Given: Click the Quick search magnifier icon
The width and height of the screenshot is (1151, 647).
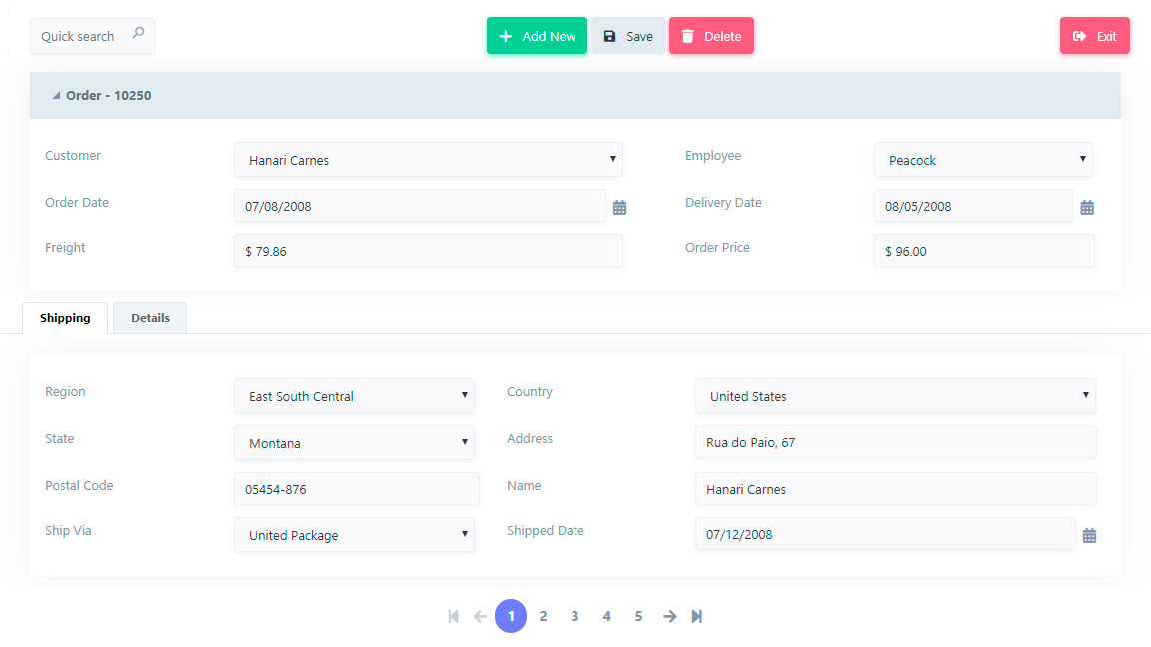Looking at the screenshot, I should [138, 34].
